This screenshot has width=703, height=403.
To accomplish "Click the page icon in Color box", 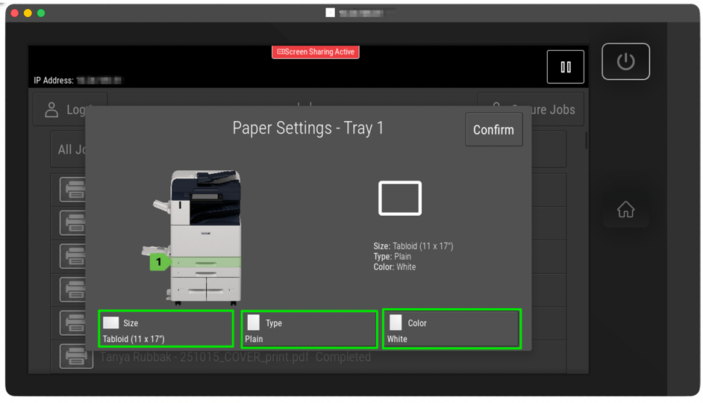I will [x=396, y=322].
